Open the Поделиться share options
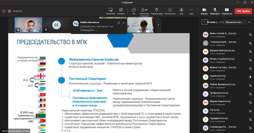Viewport: 254px width, 133px height. 227,11
